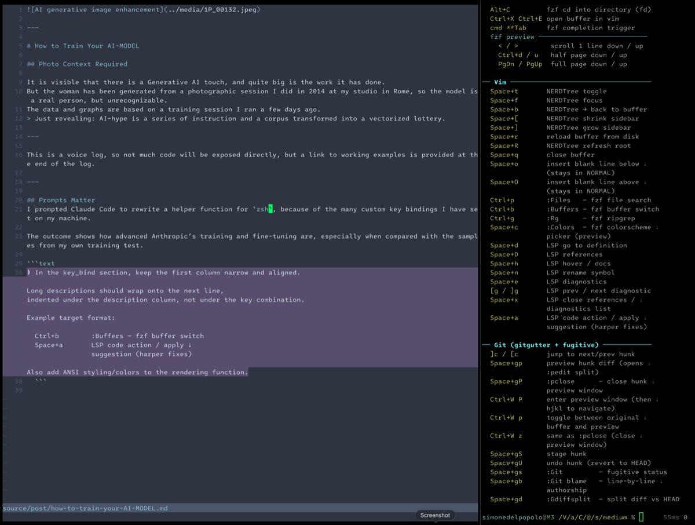Image resolution: width=695 pixels, height=525 pixels.
Task: Click the "]c / [c" jump to next/prev hunk row
Action: (x=562, y=354)
